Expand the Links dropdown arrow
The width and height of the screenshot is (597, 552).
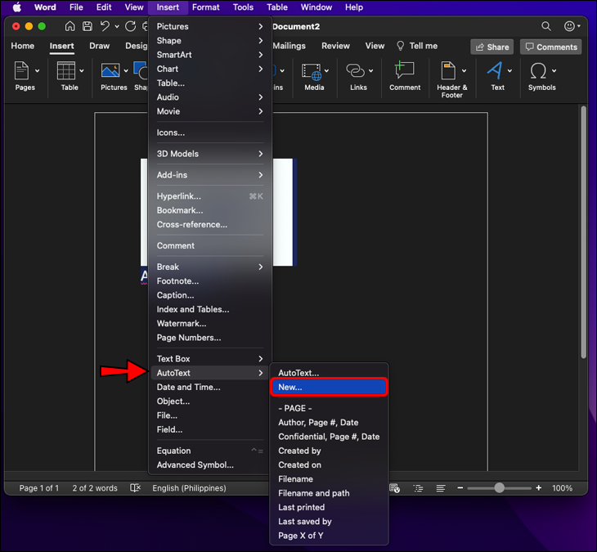(x=370, y=71)
